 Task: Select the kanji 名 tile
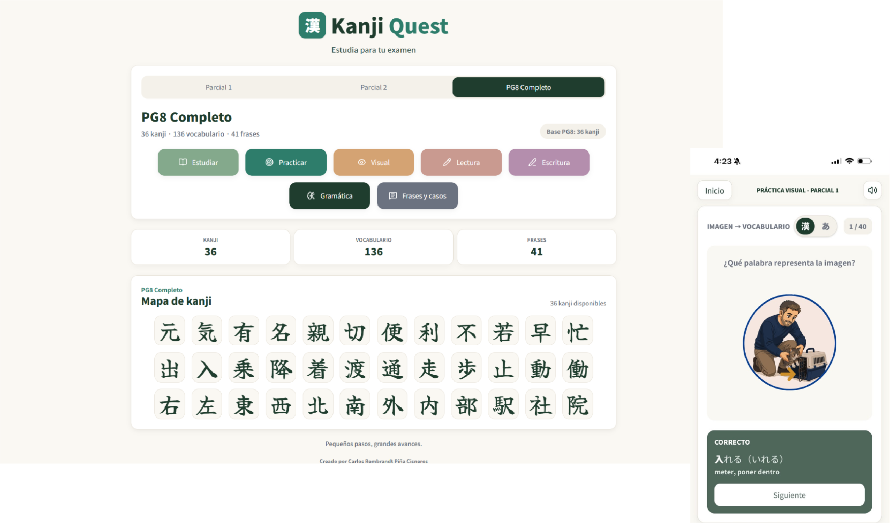281,330
